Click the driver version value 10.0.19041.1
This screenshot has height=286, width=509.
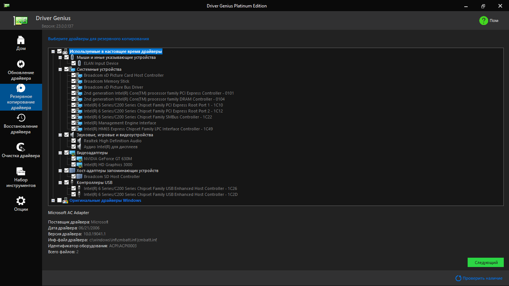tap(95, 234)
